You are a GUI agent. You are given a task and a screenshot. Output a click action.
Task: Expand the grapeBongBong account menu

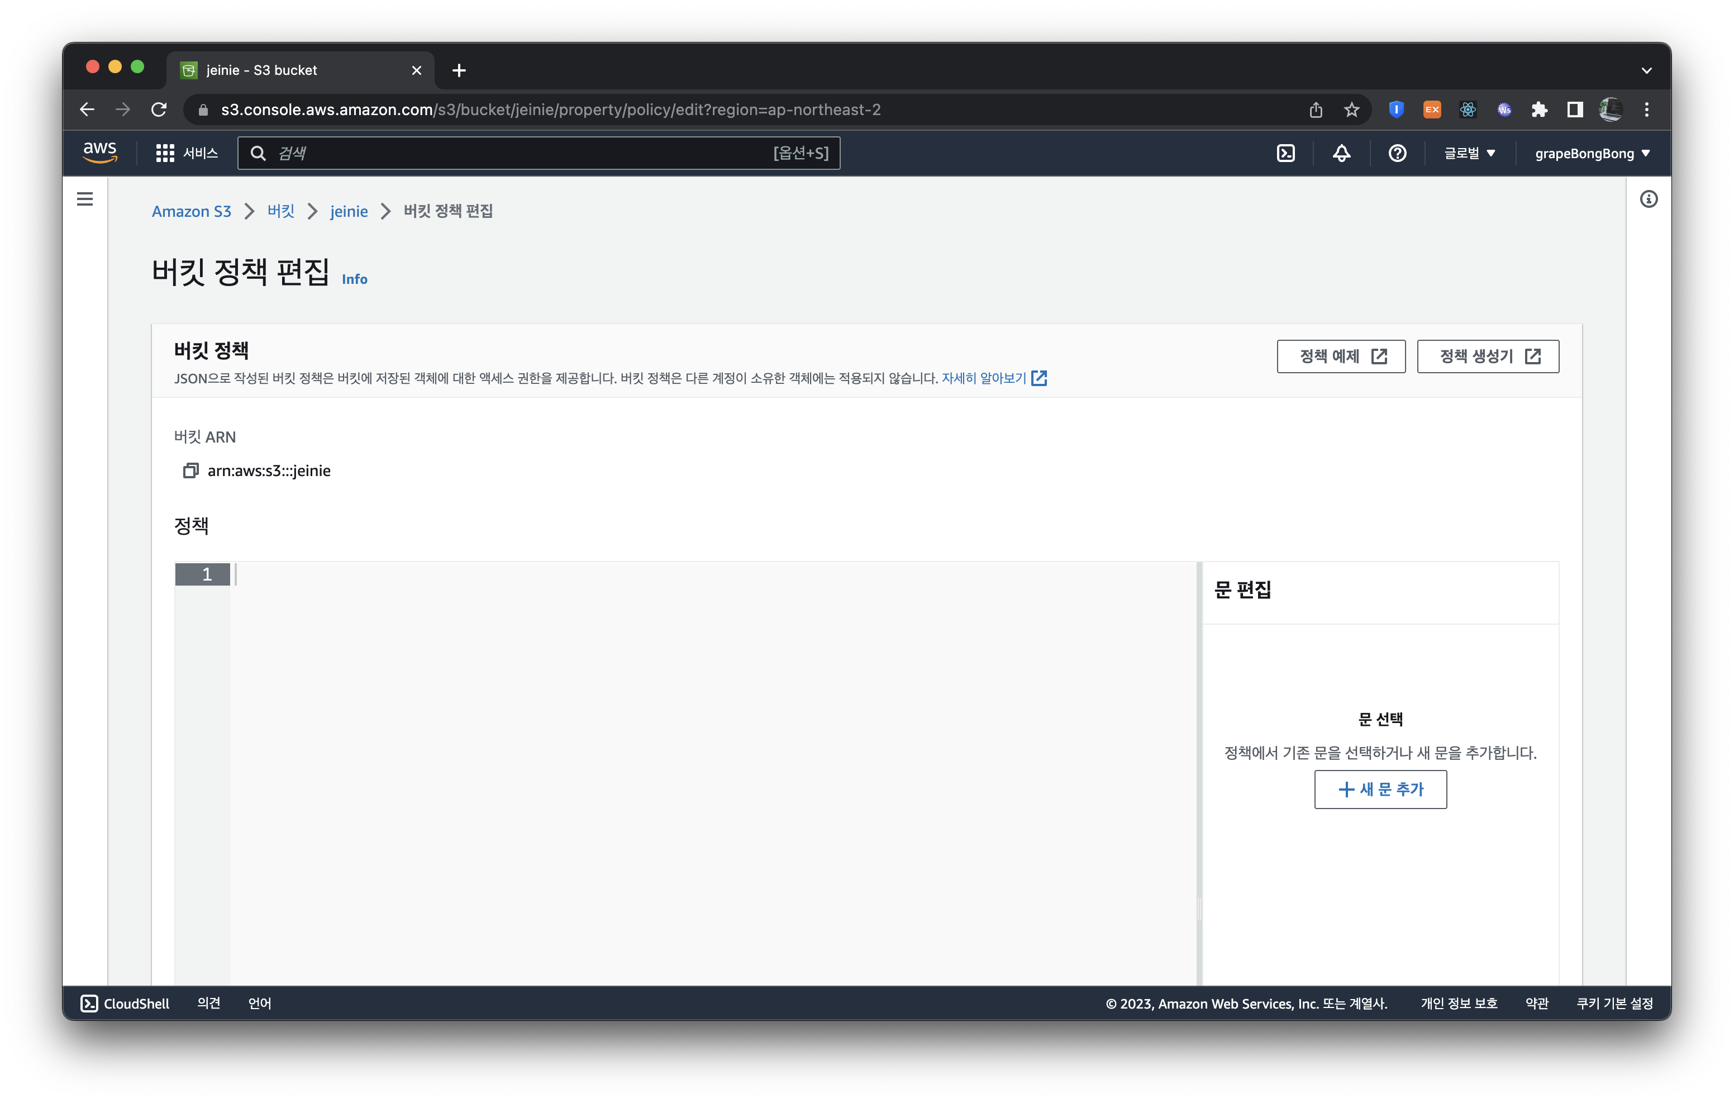point(1592,154)
